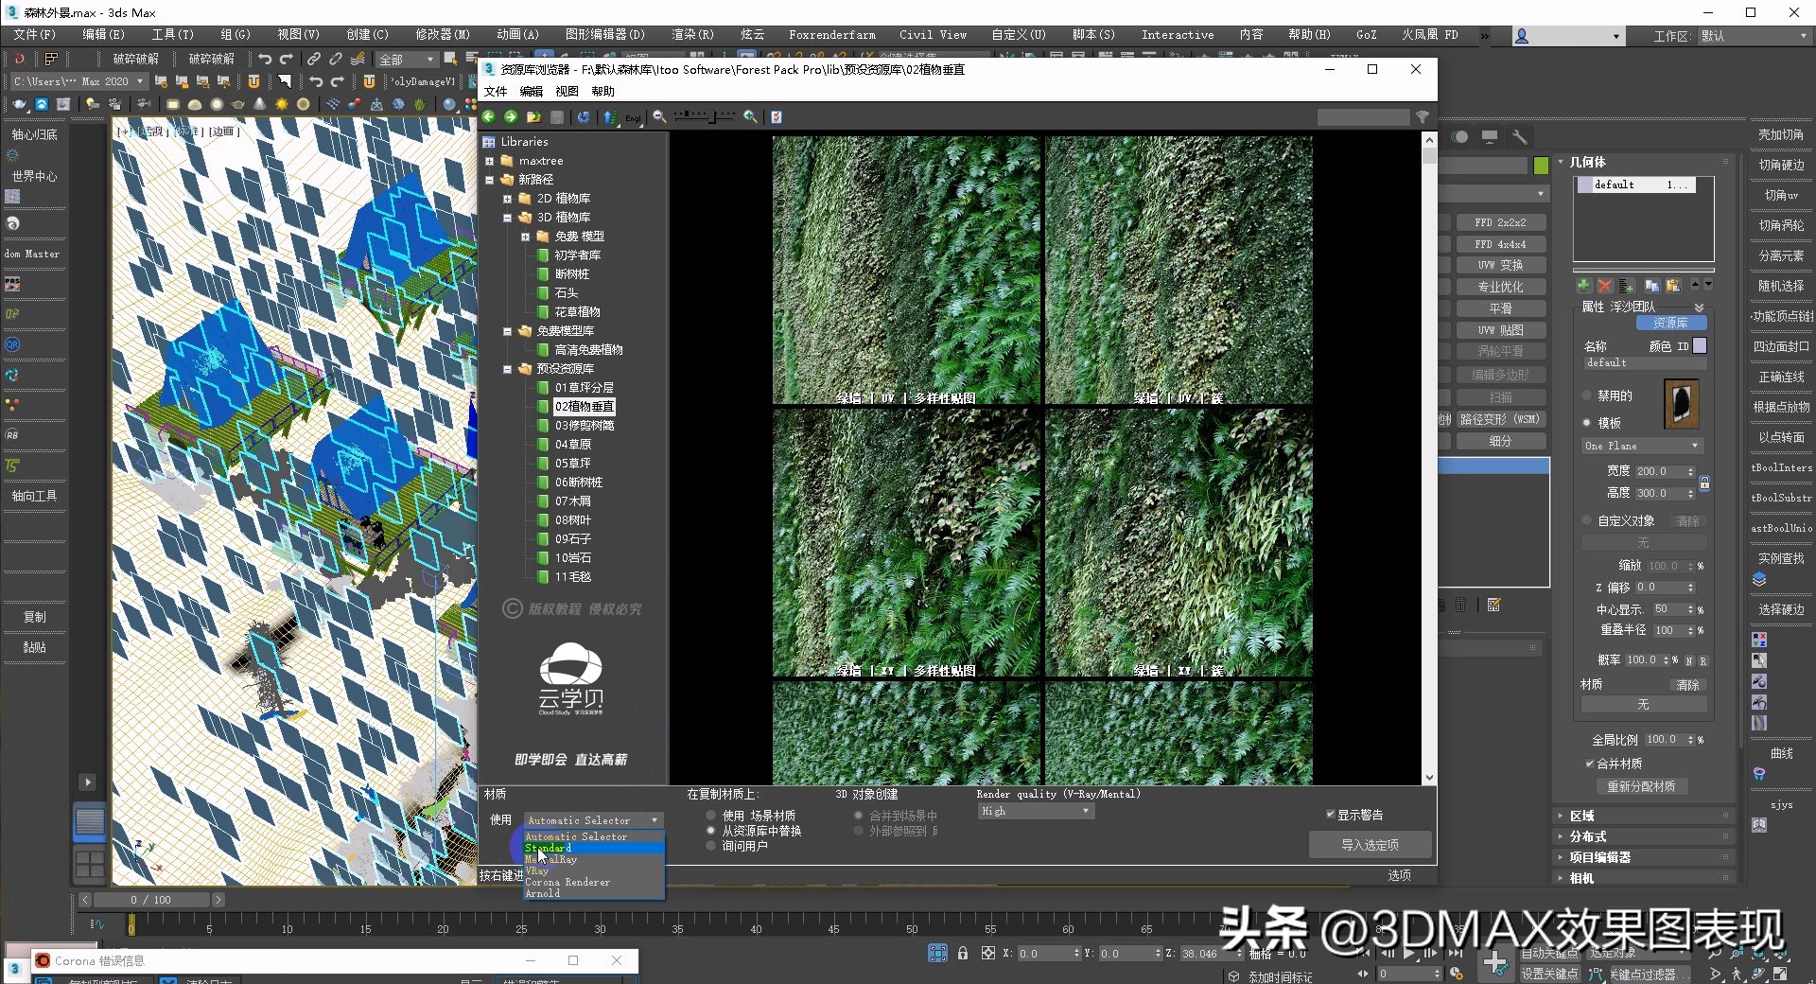The width and height of the screenshot is (1816, 984).
Task: Expand the 2D 植物库 tree folder
Action: tap(507, 199)
